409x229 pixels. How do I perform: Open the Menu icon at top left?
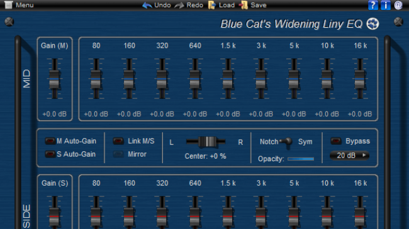click(8, 4)
